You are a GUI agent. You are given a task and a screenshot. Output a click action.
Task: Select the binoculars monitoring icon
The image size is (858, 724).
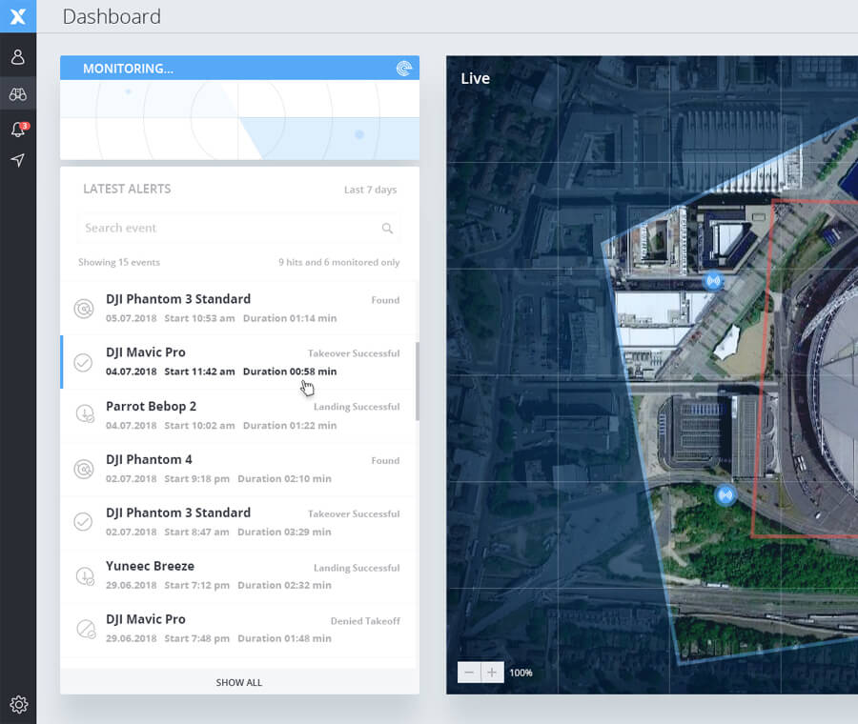click(x=17, y=93)
